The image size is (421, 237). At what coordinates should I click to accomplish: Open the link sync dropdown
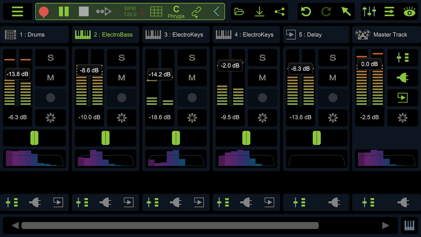(196, 12)
